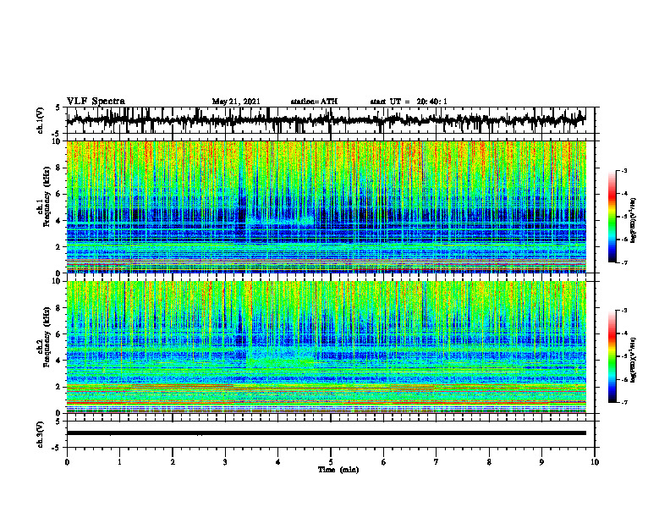Click time axis tick label '6'
670x518 pixels.
pyautogui.click(x=383, y=462)
